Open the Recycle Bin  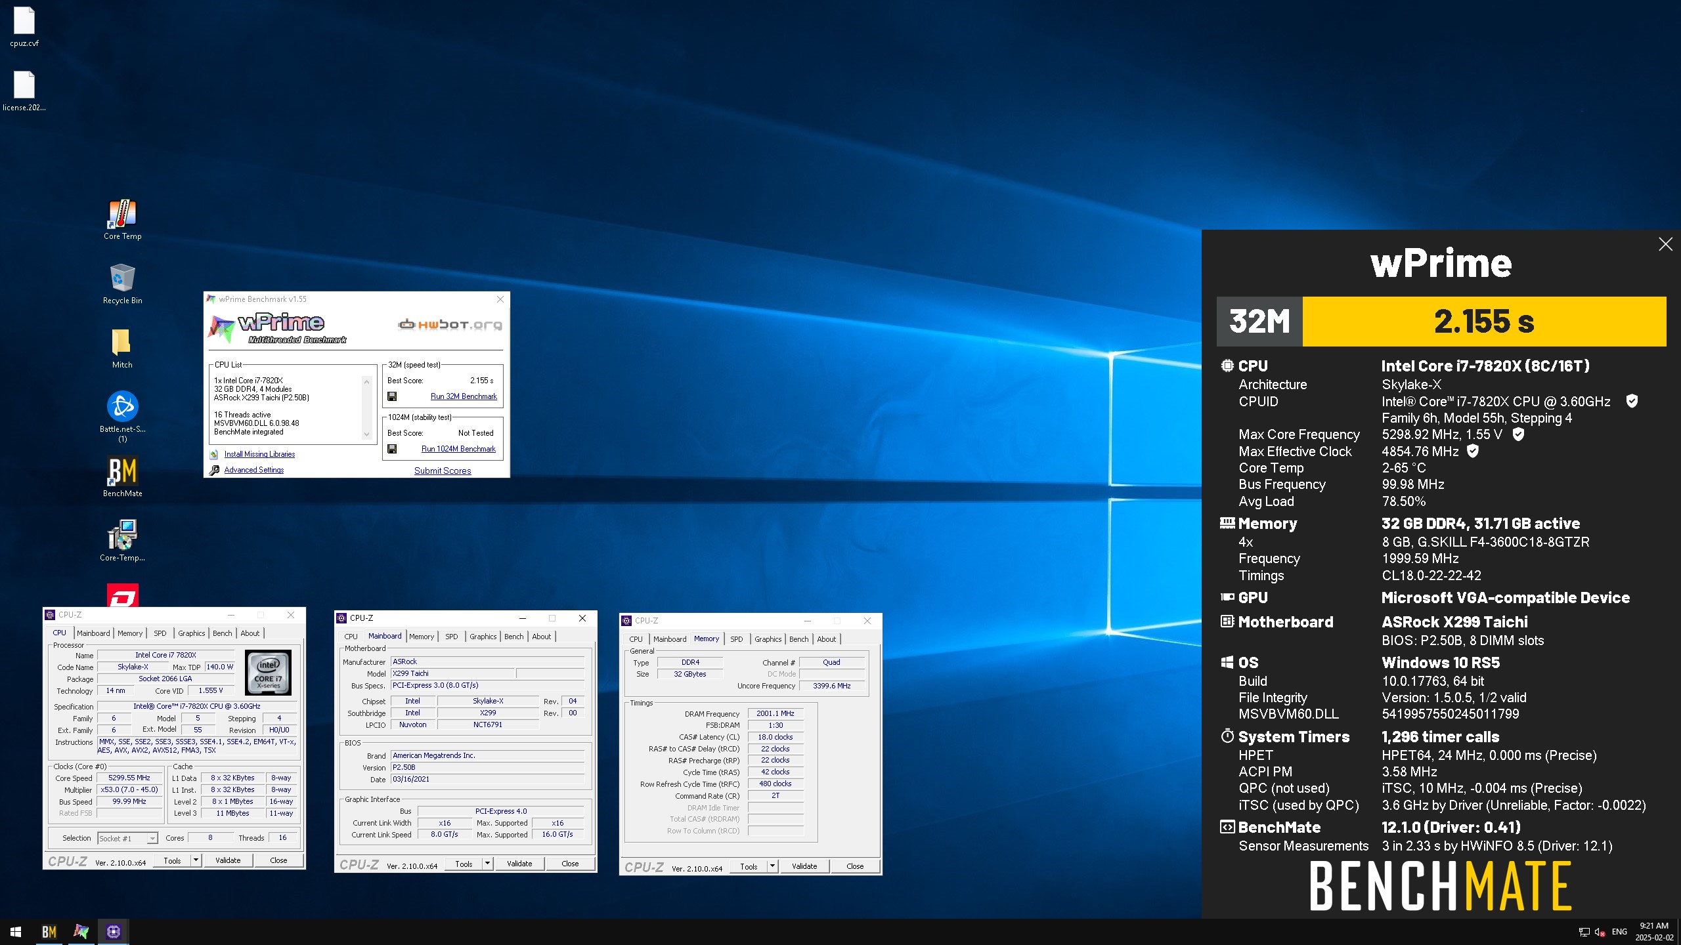point(122,284)
